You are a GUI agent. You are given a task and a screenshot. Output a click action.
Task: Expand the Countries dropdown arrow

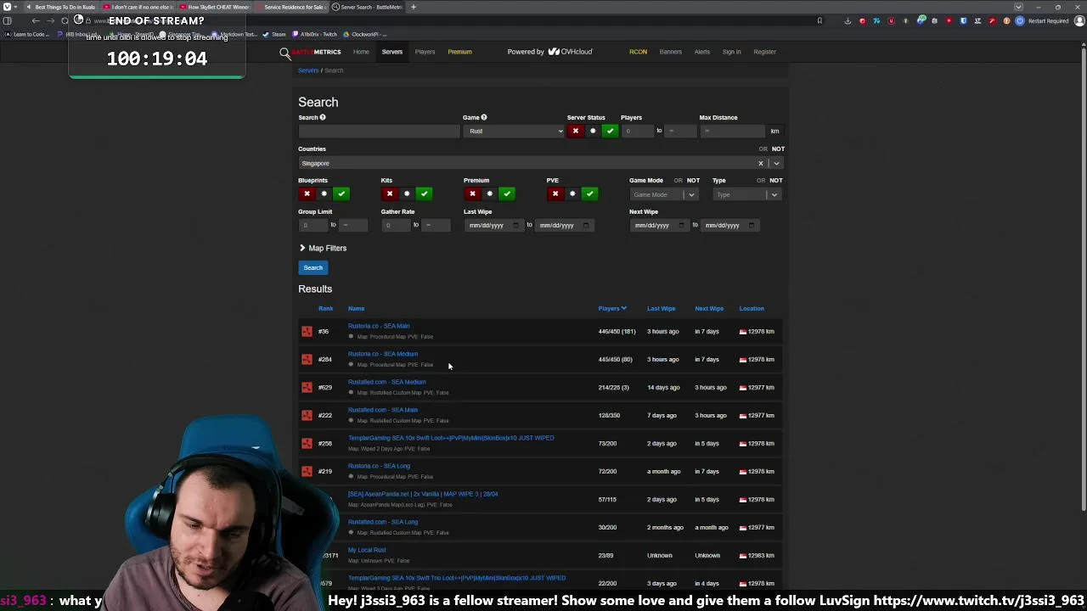click(x=776, y=163)
